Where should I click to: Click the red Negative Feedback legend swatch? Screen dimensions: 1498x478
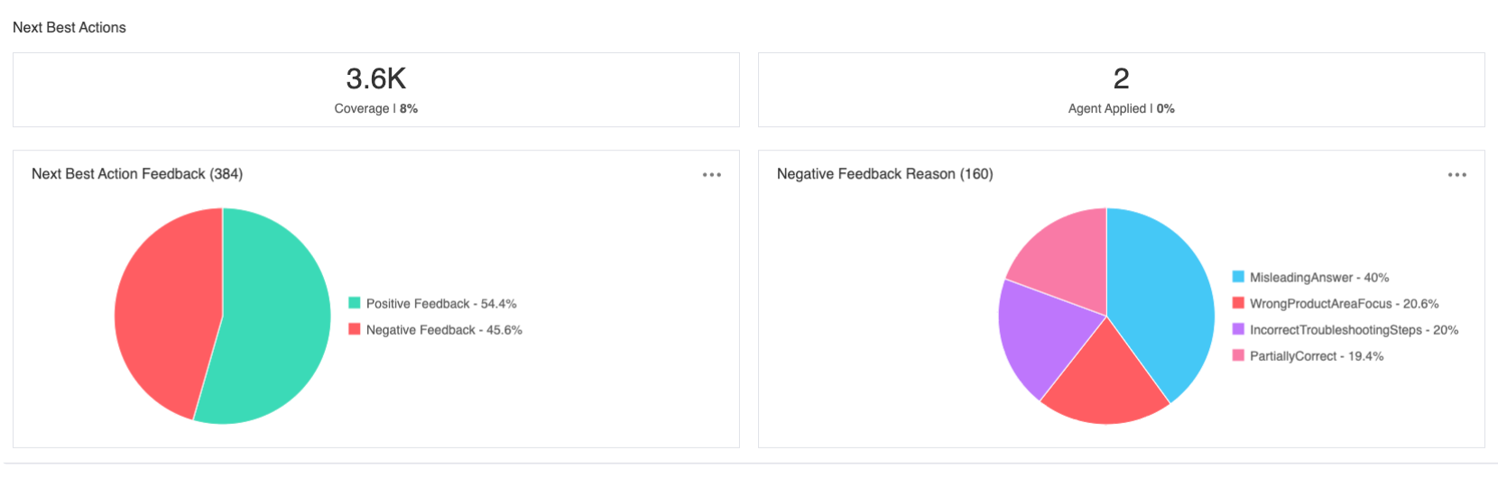[355, 329]
